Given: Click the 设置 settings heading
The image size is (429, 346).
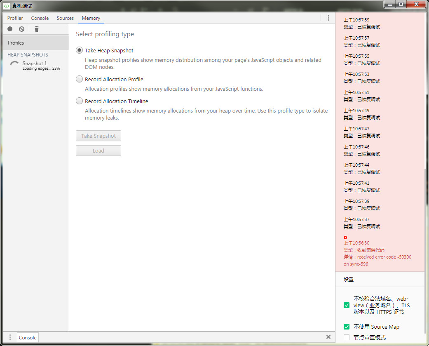Looking at the screenshot, I should click(349, 280).
